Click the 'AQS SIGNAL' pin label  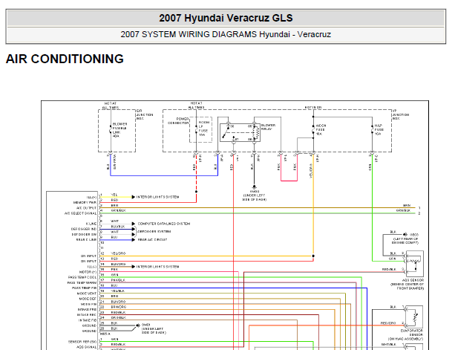[87, 347]
